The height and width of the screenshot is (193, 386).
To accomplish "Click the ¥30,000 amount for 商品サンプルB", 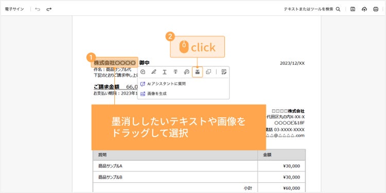I will 292,177.
